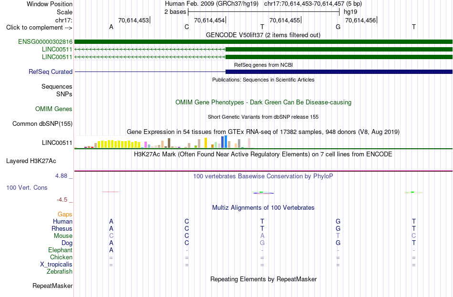
Task: Click the Rhesus species label
Action: (x=62, y=228)
